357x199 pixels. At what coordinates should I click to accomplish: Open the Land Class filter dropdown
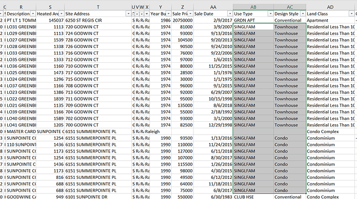click(x=351, y=14)
